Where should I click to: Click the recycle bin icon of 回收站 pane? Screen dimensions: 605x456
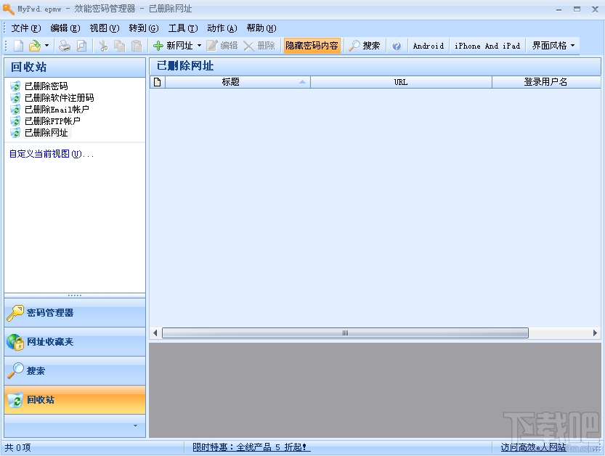click(15, 400)
